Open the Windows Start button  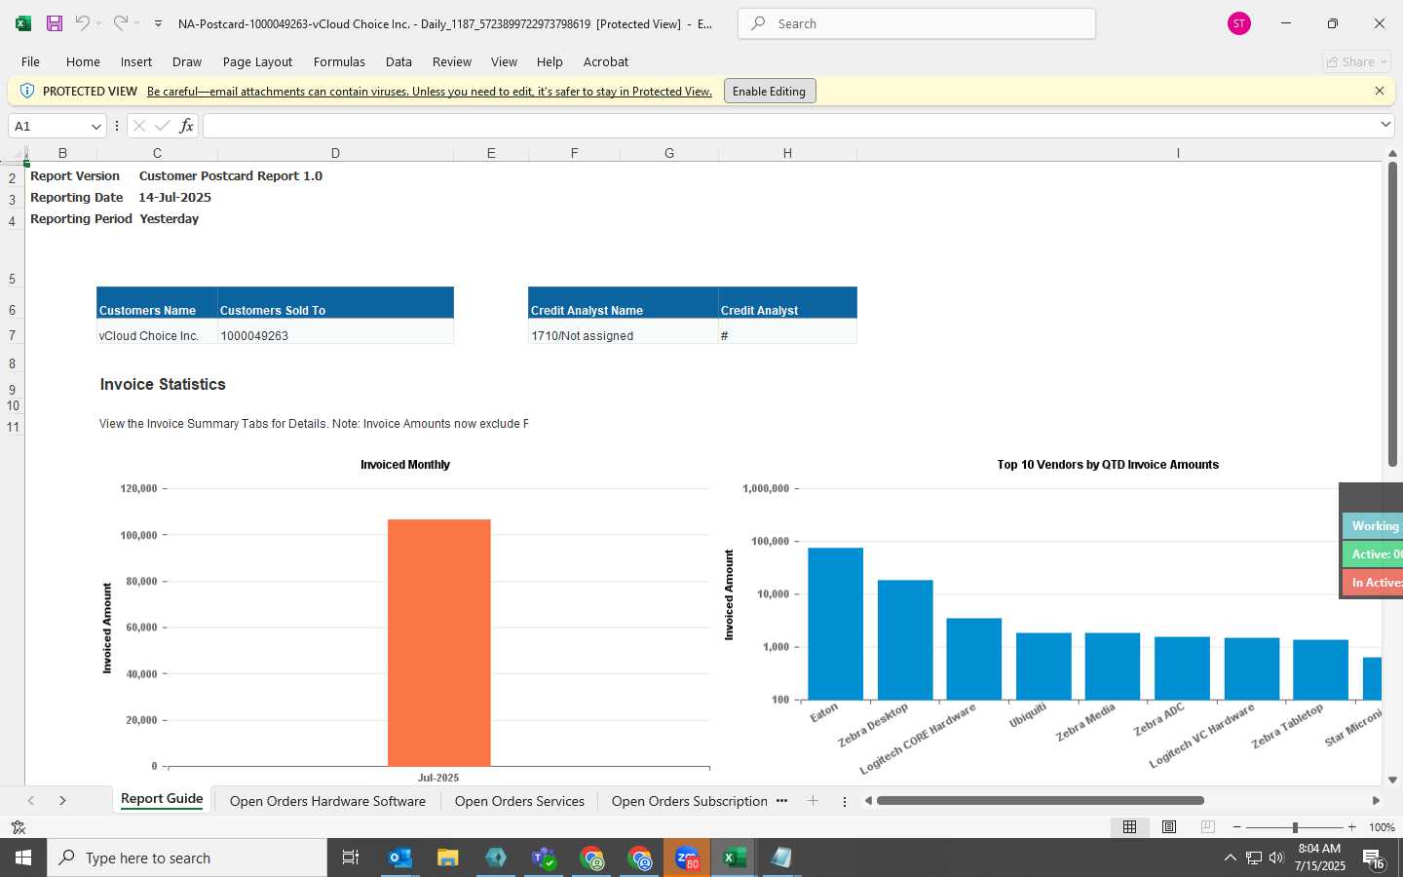[x=23, y=858]
